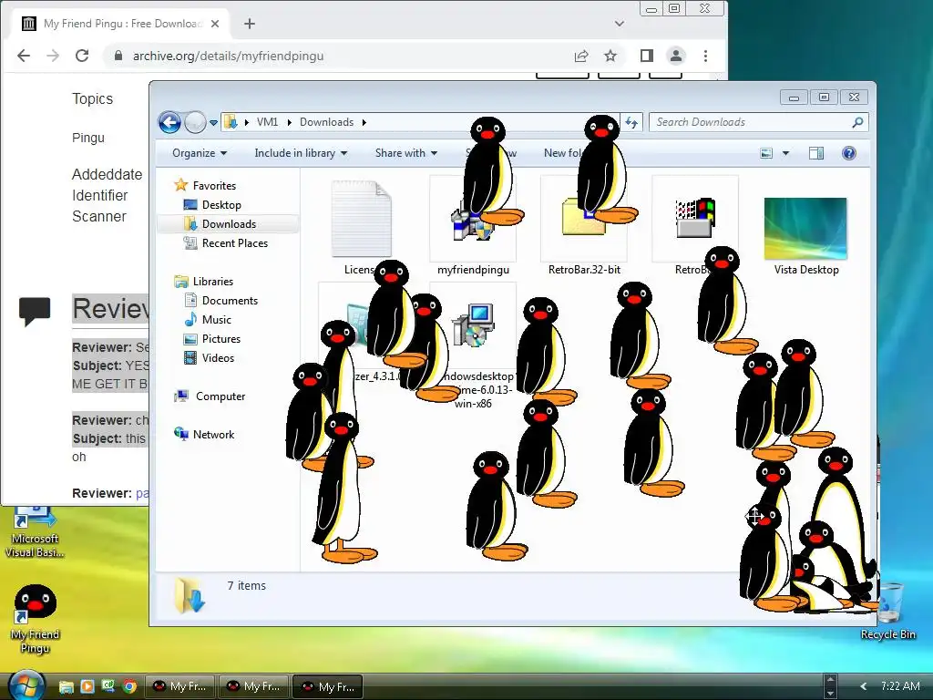Open Microsoft Visual Basic desktop shortcut
Image resolution: width=933 pixels, height=700 pixels.
click(35, 533)
